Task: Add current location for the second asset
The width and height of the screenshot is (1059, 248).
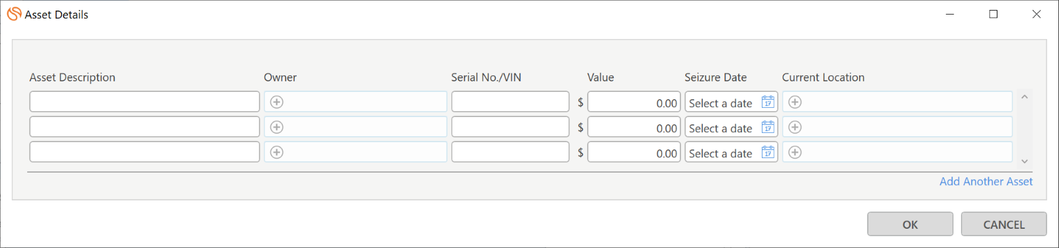Action: tap(795, 127)
